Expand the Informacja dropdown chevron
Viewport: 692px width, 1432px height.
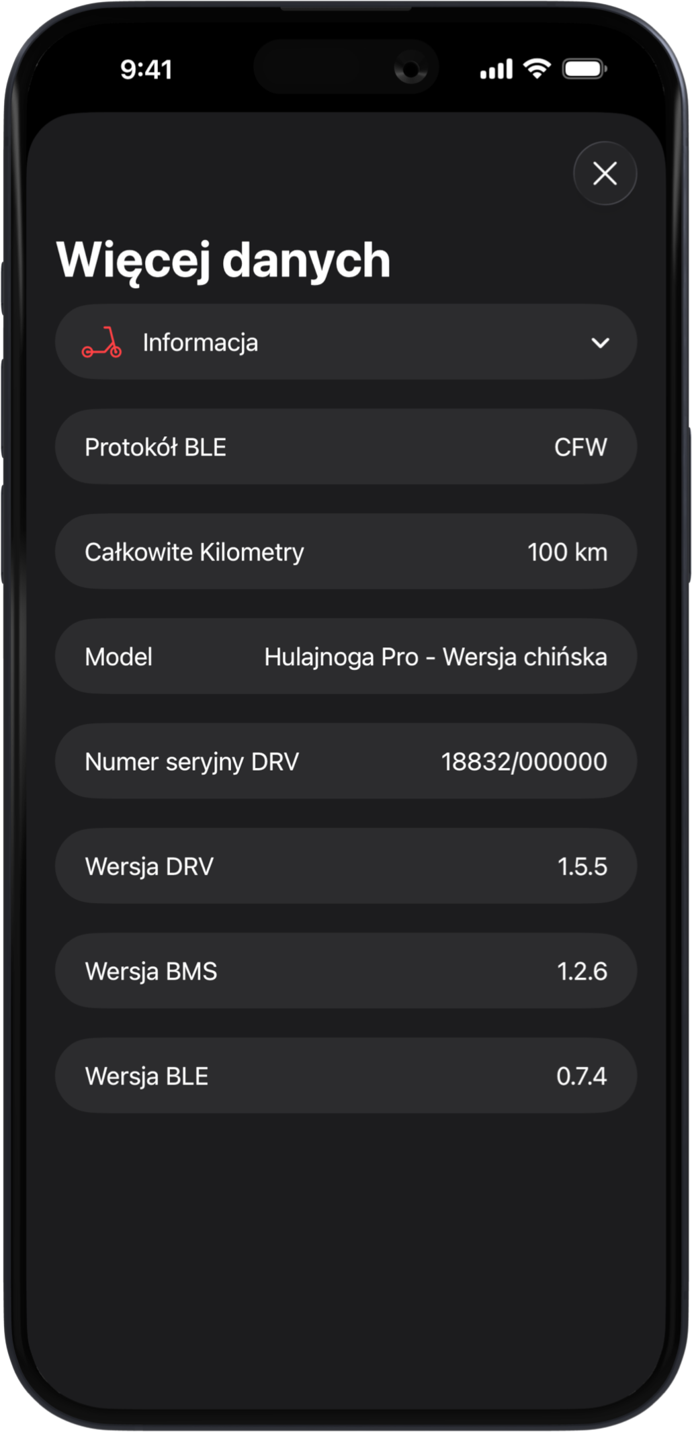click(x=600, y=343)
